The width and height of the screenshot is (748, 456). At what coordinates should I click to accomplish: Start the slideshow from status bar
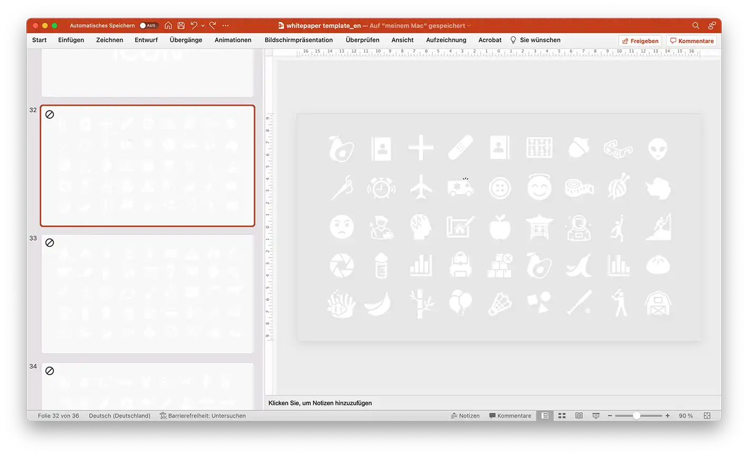point(596,416)
